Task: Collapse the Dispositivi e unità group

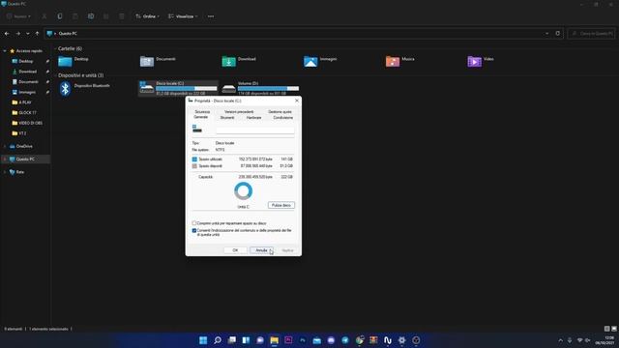Action: (x=55, y=75)
